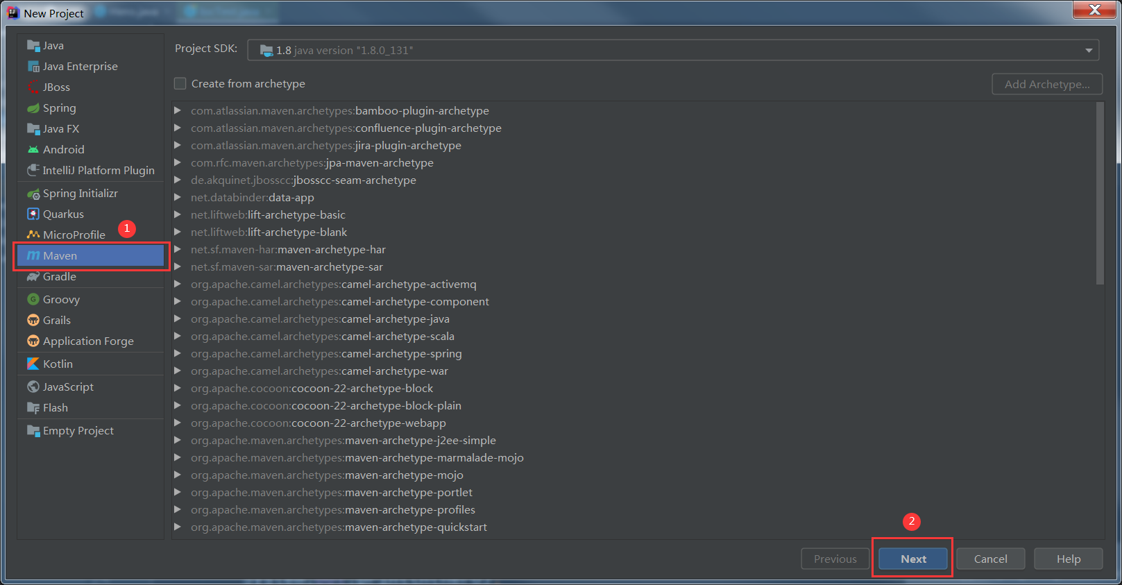Expand bamboo-plugin-archetype tree node

pos(178,110)
